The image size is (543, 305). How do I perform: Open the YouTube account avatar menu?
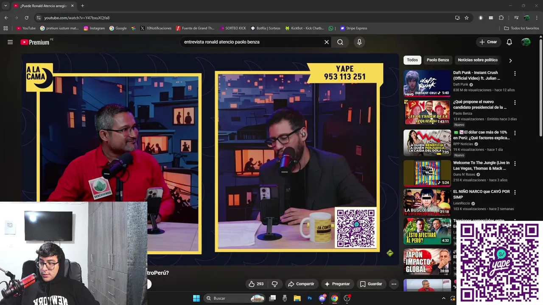click(x=526, y=42)
